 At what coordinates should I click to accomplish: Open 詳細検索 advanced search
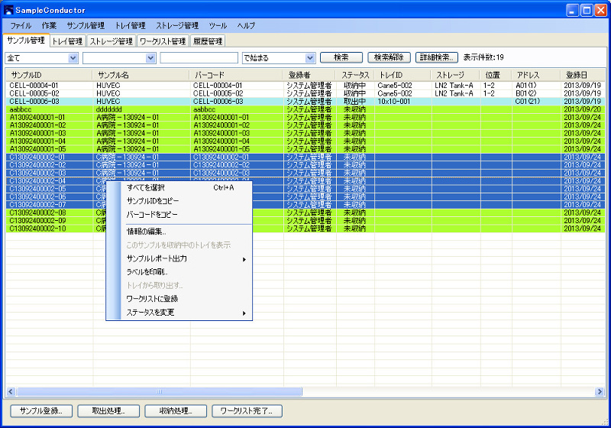[436, 57]
